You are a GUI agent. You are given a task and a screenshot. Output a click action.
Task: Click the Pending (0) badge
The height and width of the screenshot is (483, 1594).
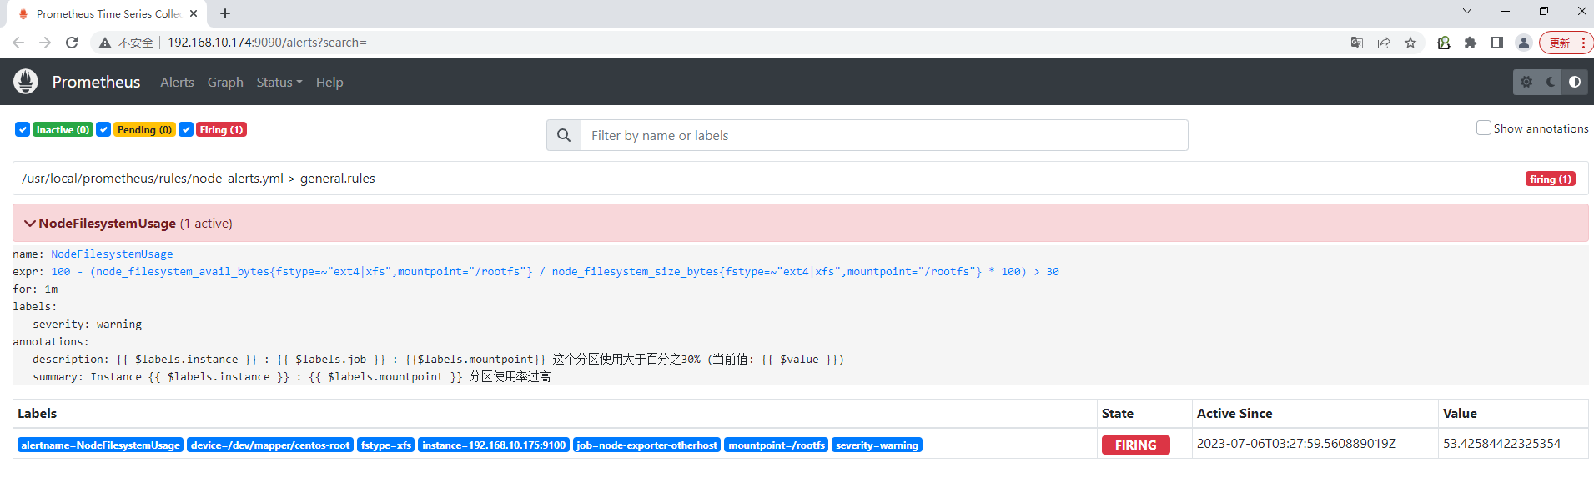click(144, 129)
